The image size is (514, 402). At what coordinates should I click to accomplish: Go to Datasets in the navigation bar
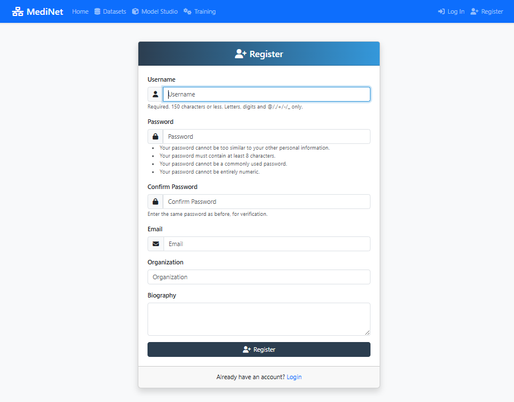pyautogui.click(x=114, y=11)
